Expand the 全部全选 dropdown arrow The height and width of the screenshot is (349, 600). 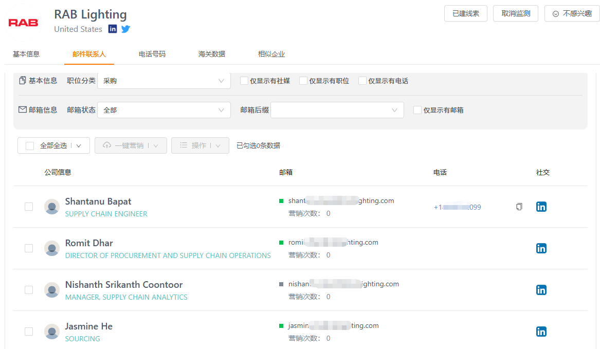(79, 146)
